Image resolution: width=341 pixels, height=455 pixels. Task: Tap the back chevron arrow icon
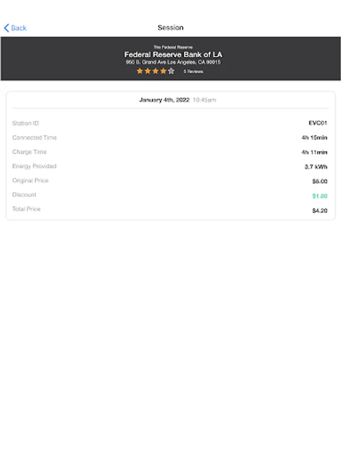pos(6,28)
